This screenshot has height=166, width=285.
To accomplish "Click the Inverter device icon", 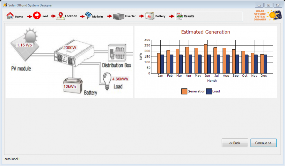I will coord(119,16).
